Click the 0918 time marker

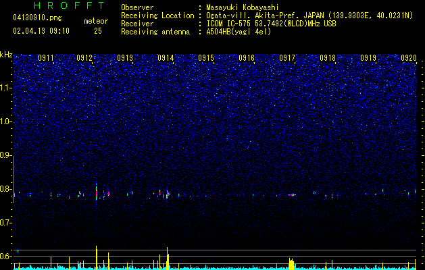[x=328, y=58]
